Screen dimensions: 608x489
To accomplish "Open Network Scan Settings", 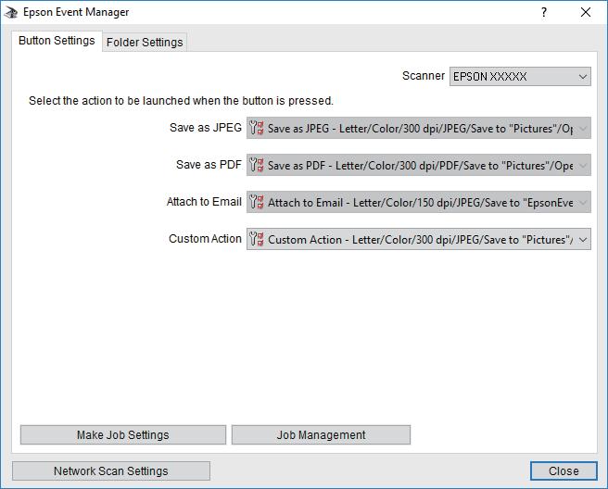I will click(111, 470).
